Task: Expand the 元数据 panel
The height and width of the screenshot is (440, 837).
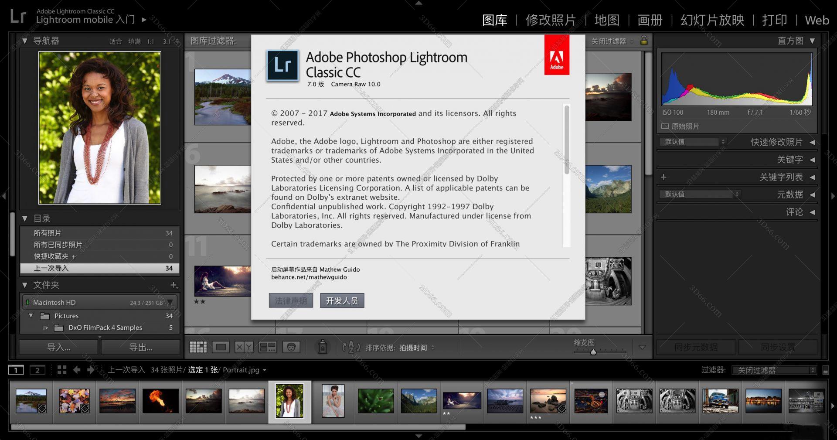Action: (x=812, y=194)
